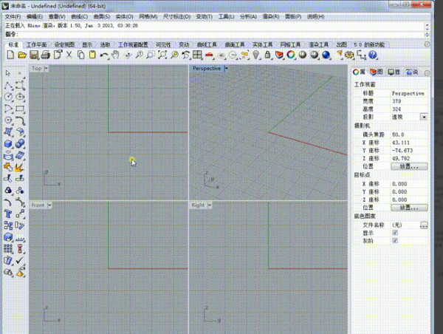Viewport: 443px width, 334px height.
Task: Open the 曲面(S) menu
Action: (101, 16)
